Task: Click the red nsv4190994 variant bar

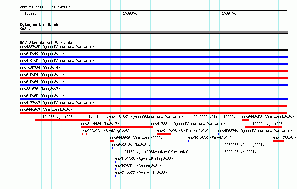Action: [263, 127]
